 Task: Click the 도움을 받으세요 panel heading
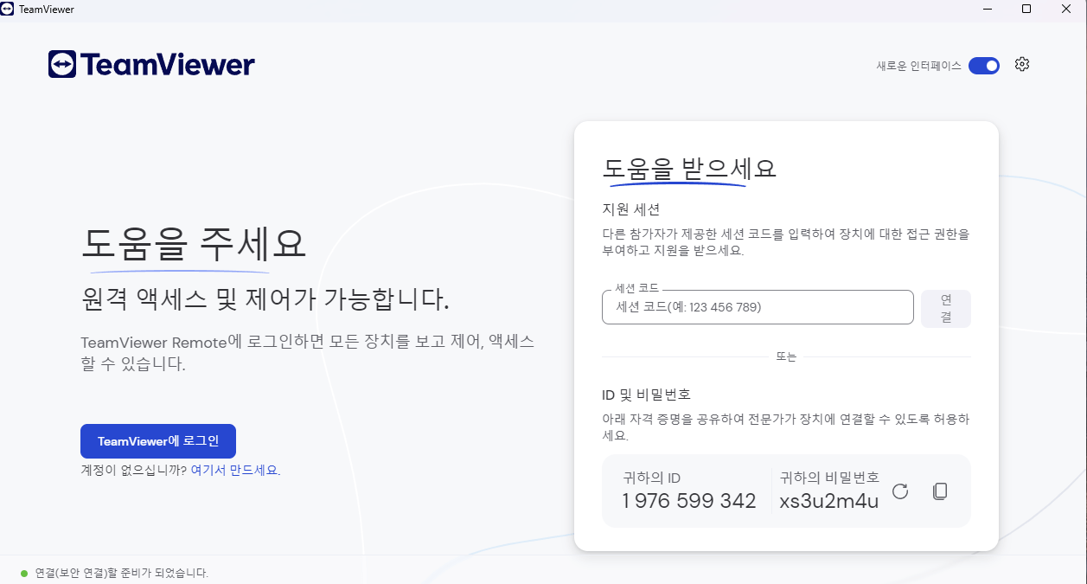click(x=688, y=169)
